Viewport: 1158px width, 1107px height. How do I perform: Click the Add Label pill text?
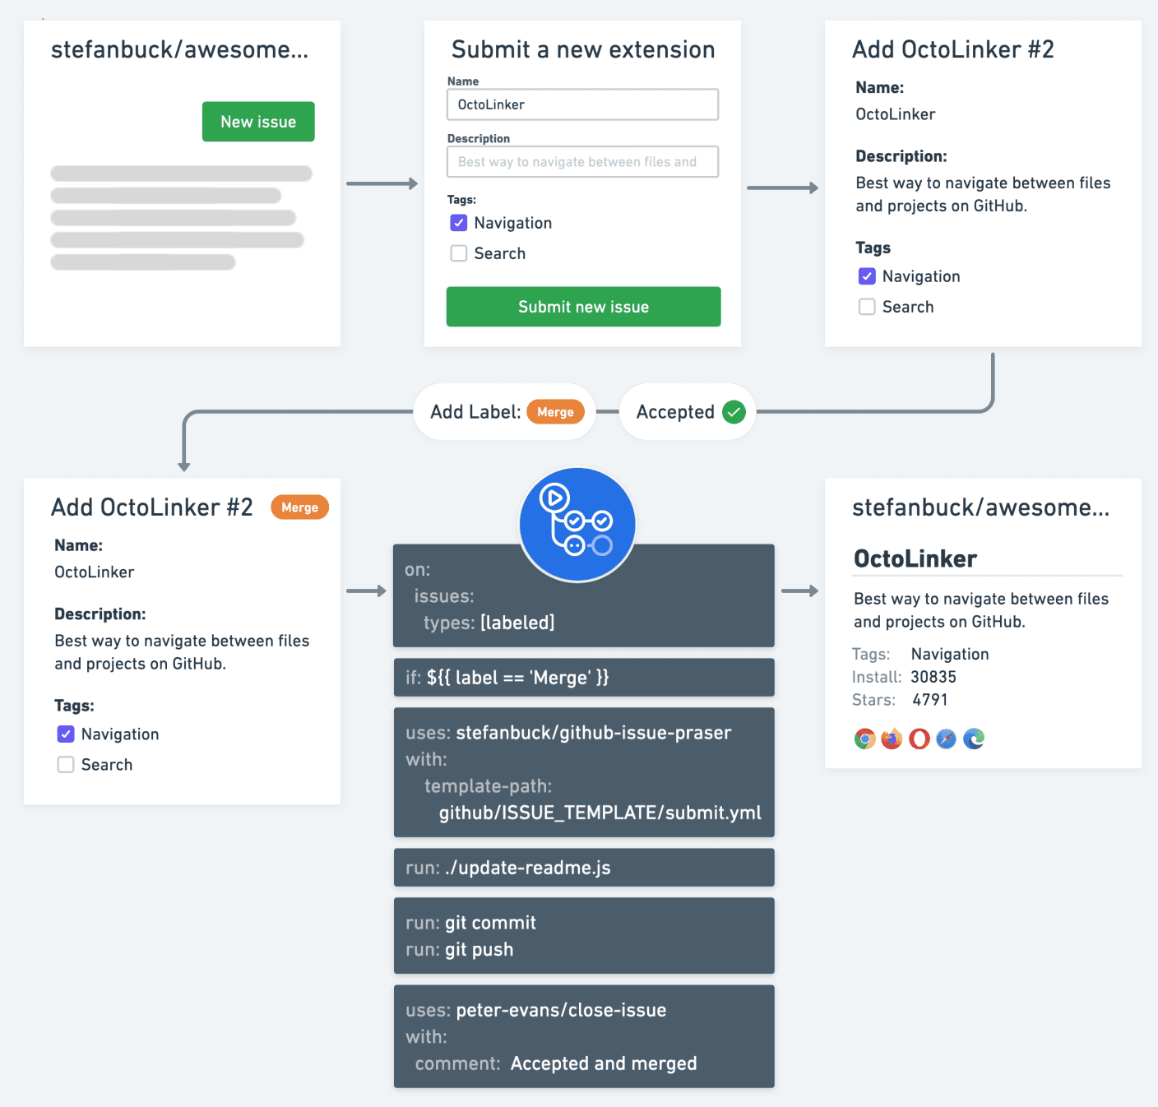(x=475, y=412)
